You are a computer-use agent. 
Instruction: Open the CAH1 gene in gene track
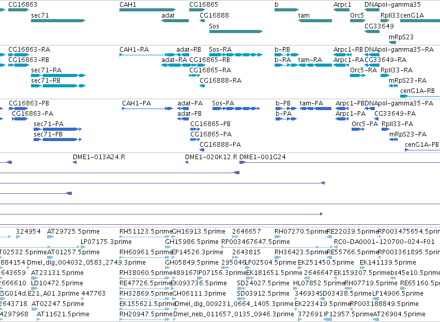[x=147, y=10]
